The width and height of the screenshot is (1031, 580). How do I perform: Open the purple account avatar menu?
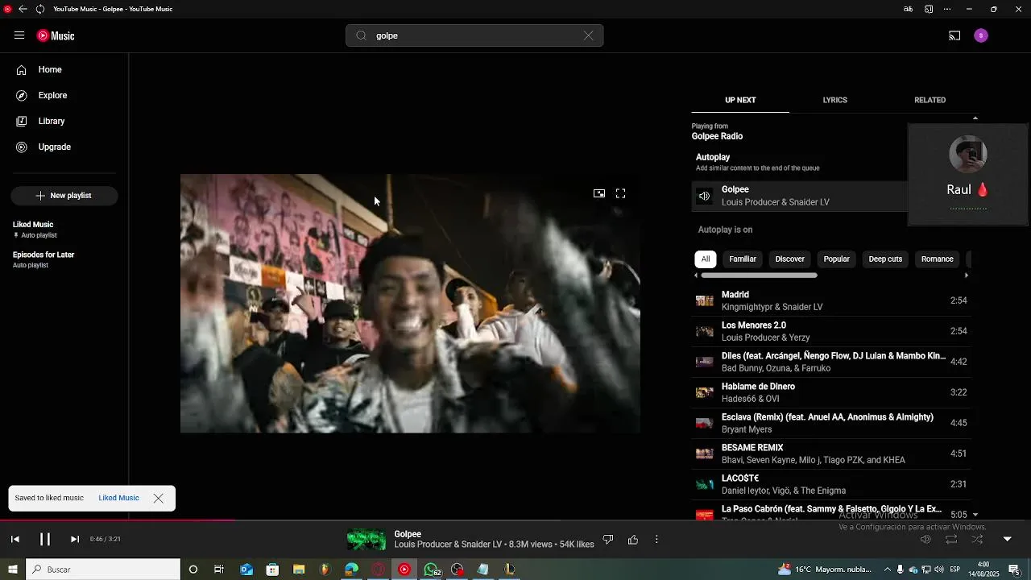click(980, 35)
